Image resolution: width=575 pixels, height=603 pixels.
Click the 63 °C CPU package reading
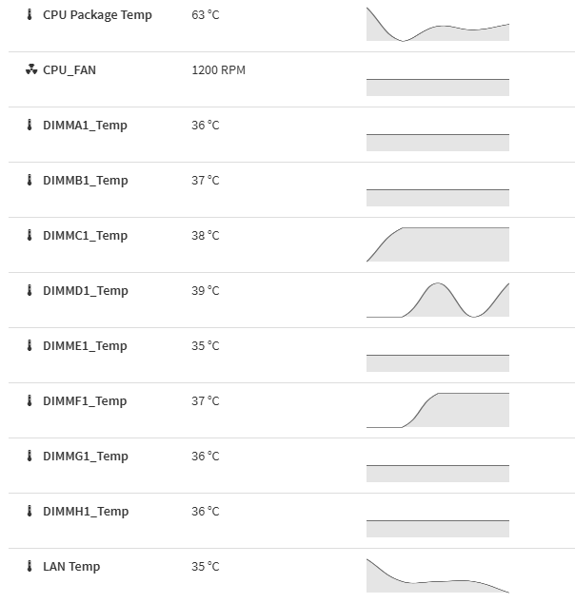coord(205,15)
